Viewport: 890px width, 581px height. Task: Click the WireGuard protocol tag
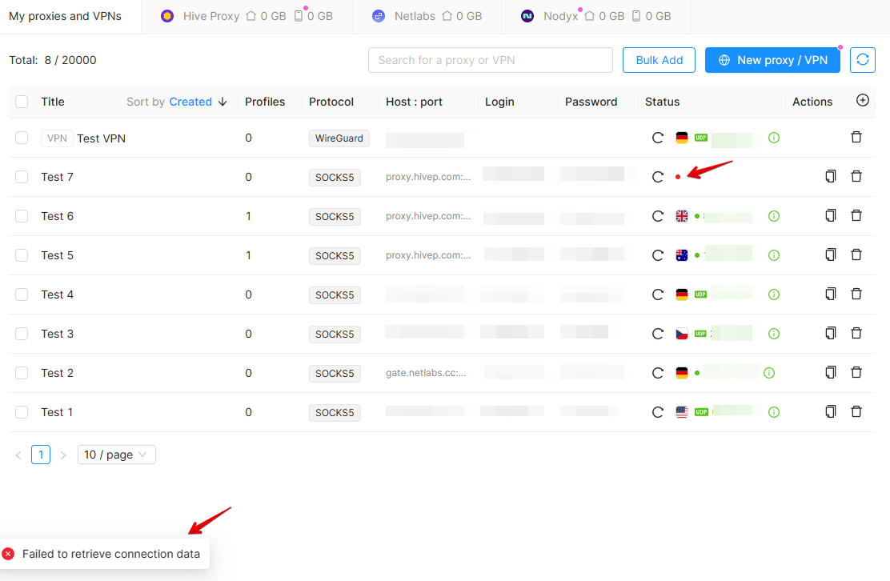point(339,138)
